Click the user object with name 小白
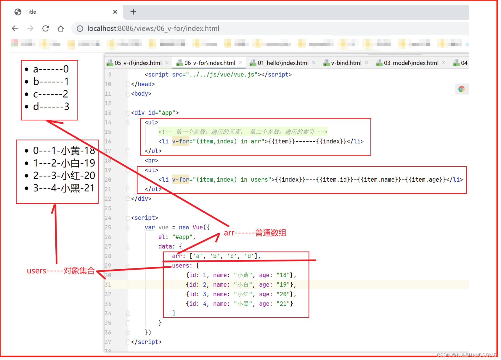501x360 pixels. (x=241, y=285)
